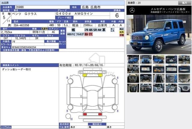The image size is (192, 129).
Task: Click the recycle fee 18,340円
Action: (x=20, y=38)
